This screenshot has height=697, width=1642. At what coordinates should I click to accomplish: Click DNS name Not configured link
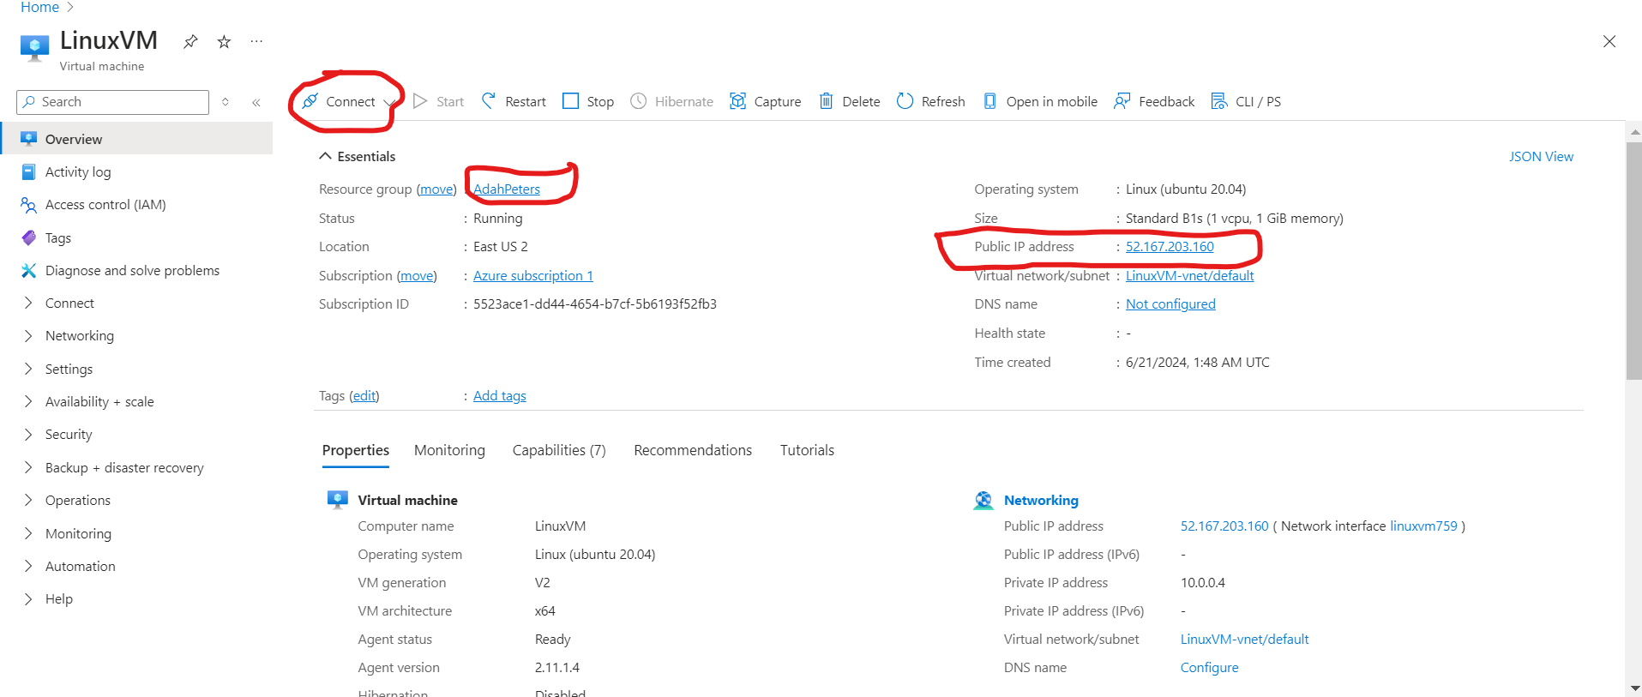tap(1170, 303)
